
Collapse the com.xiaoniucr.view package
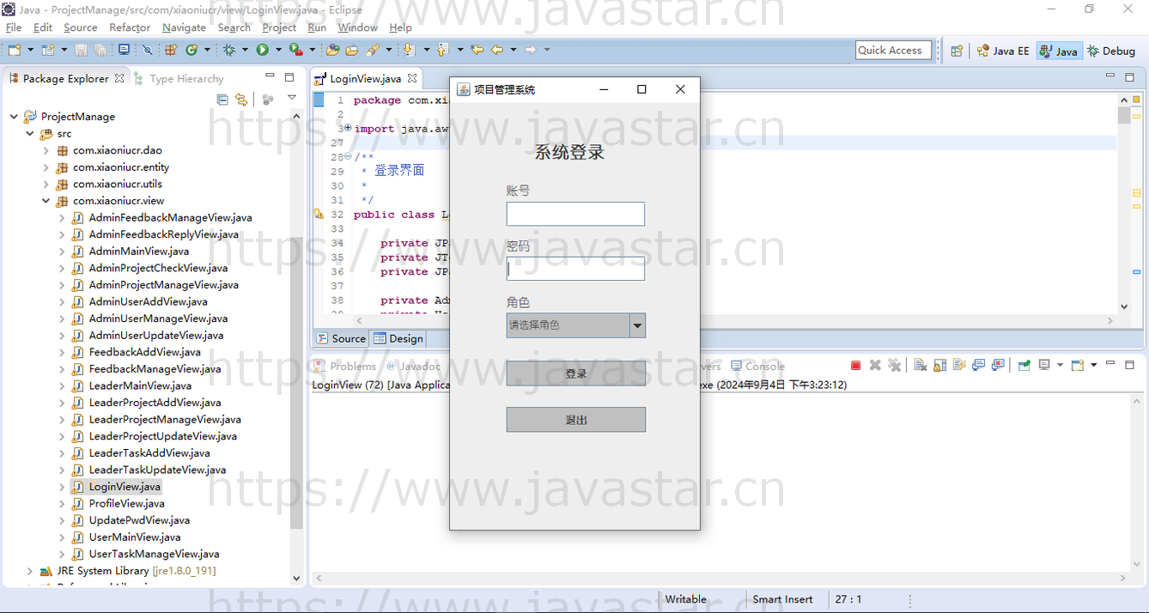click(46, 201)
